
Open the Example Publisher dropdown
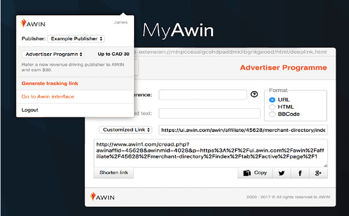pyautogui.click(x=76, y=39)
